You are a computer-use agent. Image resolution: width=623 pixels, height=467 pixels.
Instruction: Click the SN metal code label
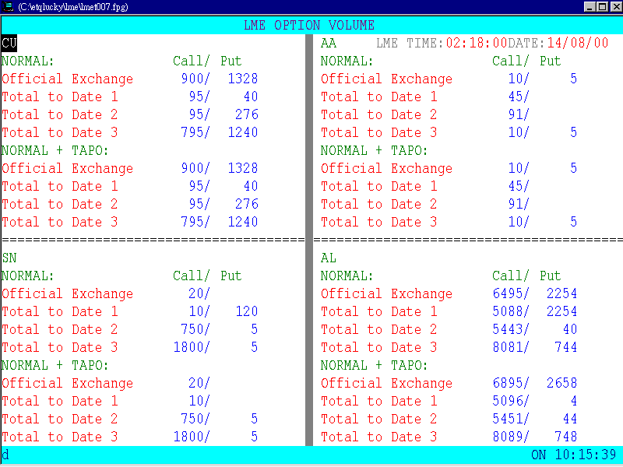pos(9,258)
